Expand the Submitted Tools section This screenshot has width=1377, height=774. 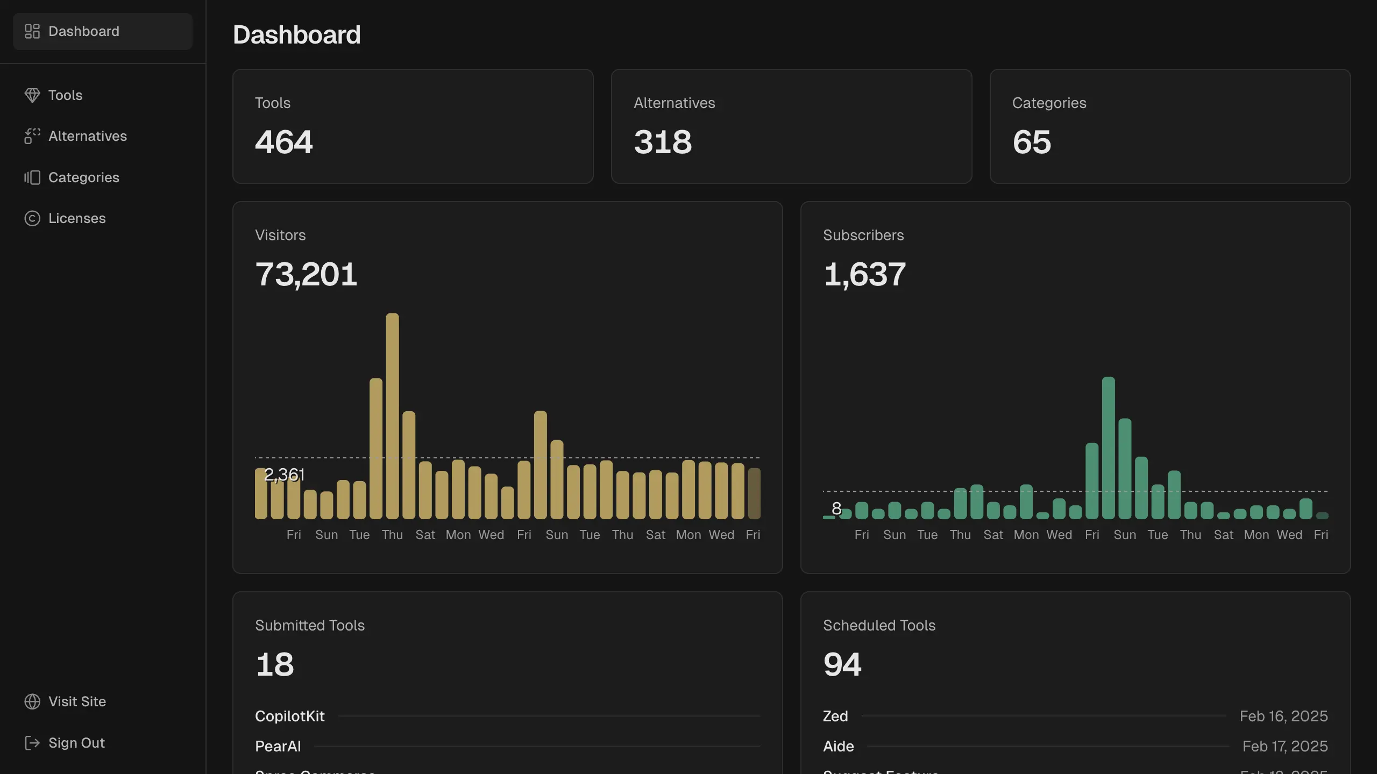coord(309,625)
